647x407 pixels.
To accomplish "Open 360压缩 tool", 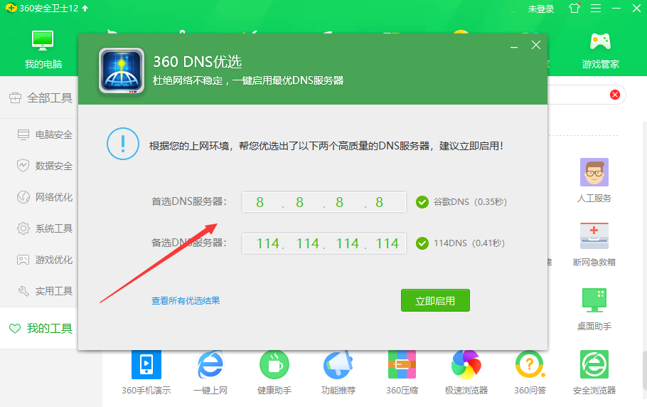I will (x=402, y=373).
